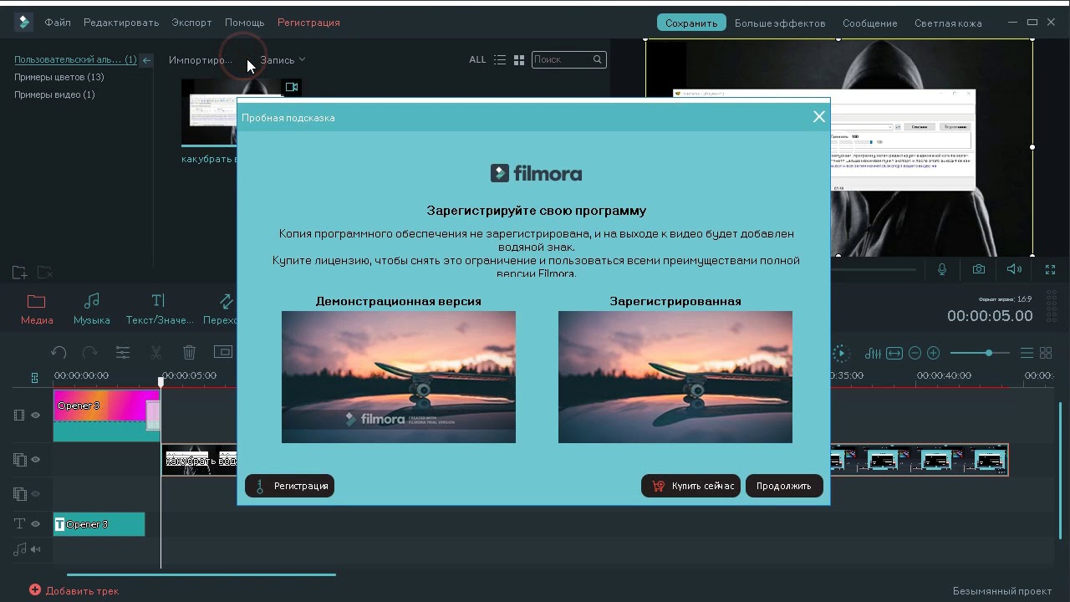
Task: Click the timeline zoom slider
Action: pyautogui.click(x=979, y=354)
